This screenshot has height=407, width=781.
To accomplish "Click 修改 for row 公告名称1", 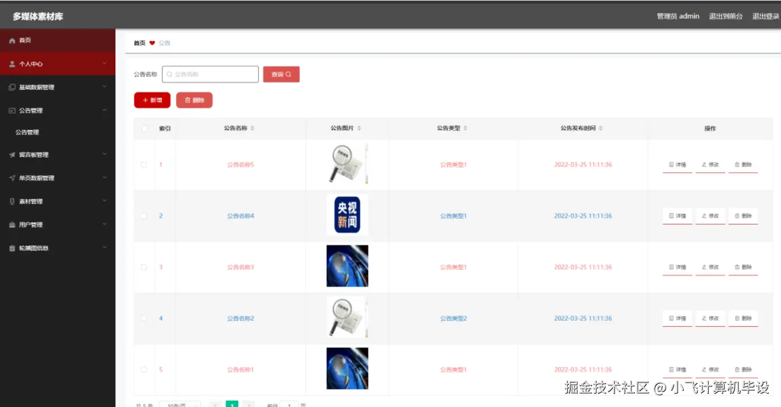I will click(711, 369).
